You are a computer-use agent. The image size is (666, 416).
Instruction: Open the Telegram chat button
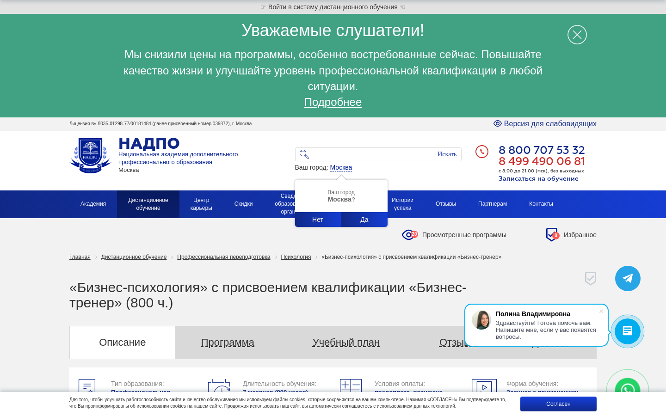pos(628,278)
